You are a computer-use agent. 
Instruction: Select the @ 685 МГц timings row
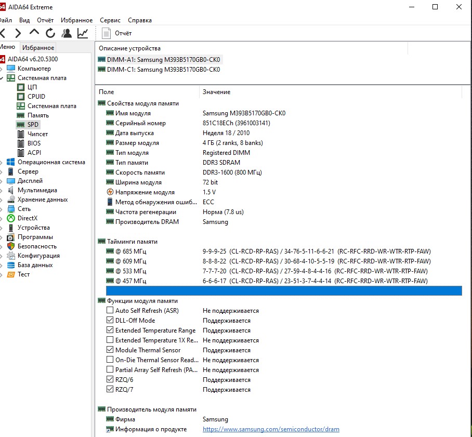point(284,251)
